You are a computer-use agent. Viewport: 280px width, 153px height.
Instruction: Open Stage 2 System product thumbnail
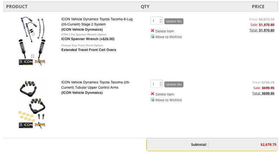pyautogui.click(x=32, y=41)
